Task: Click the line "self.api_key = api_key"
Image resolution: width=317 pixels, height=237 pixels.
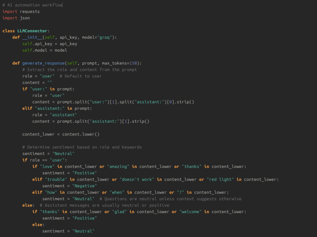Action: click(x=50, y=44)
